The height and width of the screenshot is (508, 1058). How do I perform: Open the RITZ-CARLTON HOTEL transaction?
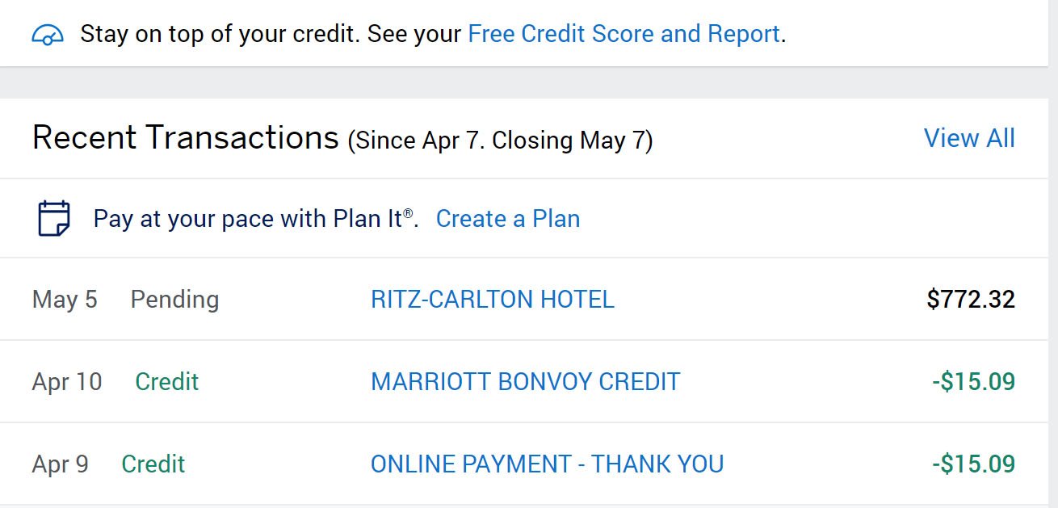pyautogui.click(x=493, y=300)
